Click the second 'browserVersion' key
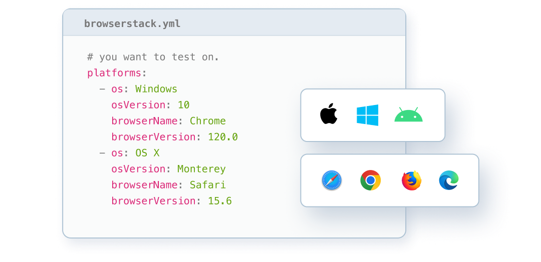The width and height of the screenshot is (541, 262). [x=150, y=201]
